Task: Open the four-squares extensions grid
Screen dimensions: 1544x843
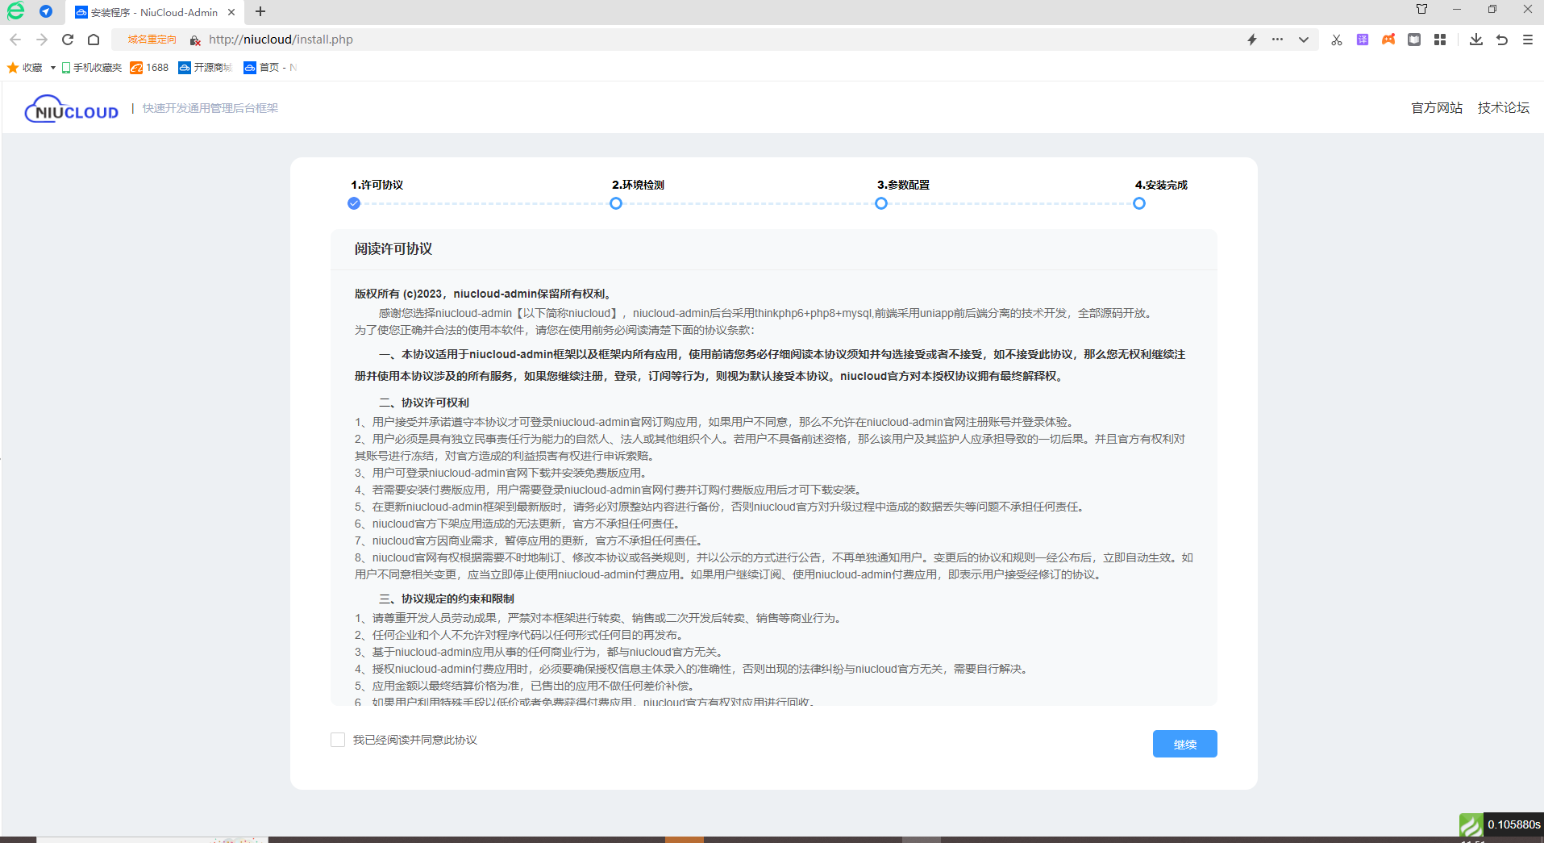Action: pyautogui.click(x=1440, y=40)
